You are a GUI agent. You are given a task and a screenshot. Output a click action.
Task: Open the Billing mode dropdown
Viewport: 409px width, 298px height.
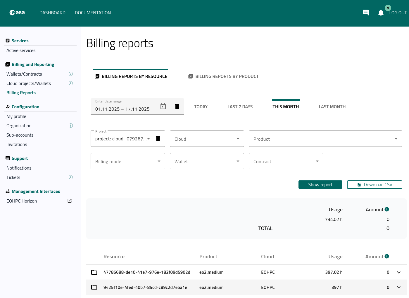click(x=128, y=161)
